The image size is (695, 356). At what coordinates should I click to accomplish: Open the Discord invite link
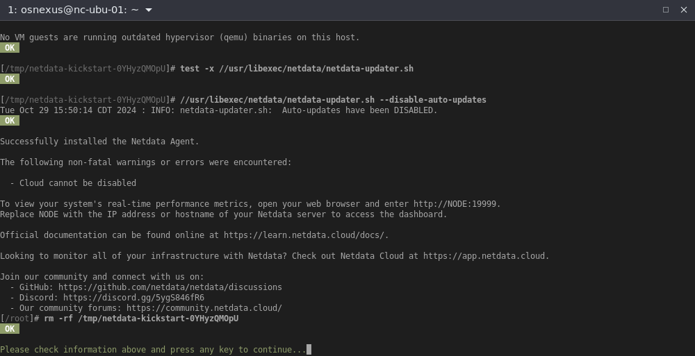pyautogui.click(x=133, y=298)
